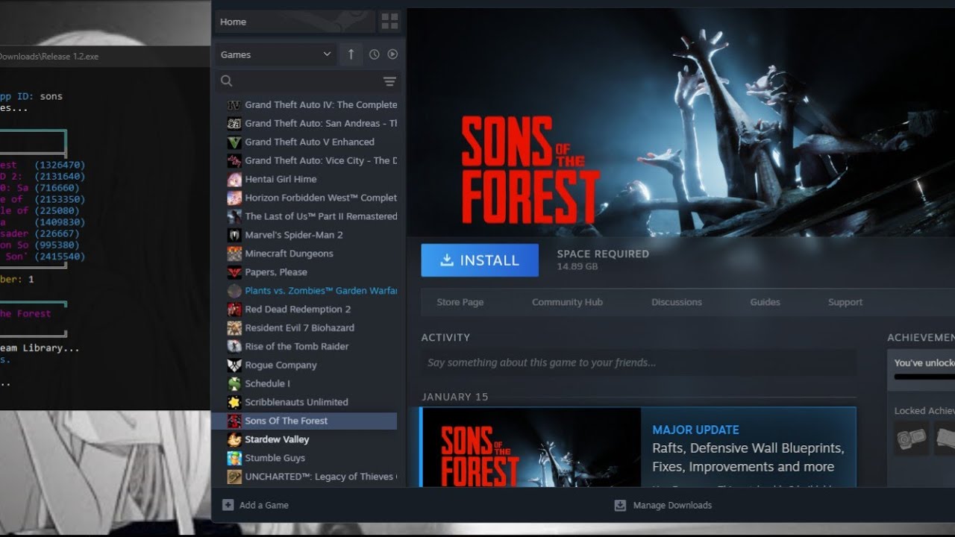
Task: Click Grand Theft Auto San Andreas icon
Action: pyautogui.click(x=234, y=124)
